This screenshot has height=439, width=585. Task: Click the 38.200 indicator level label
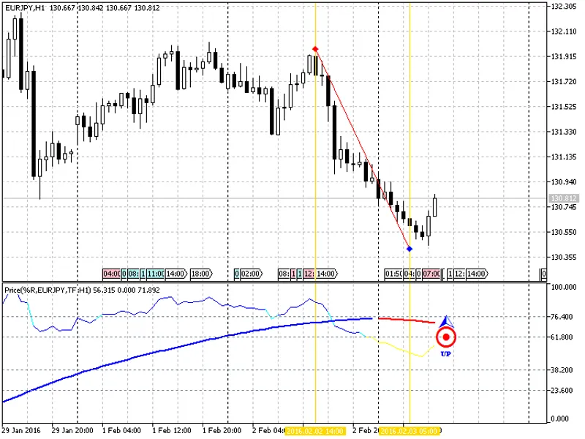(562, 370)
